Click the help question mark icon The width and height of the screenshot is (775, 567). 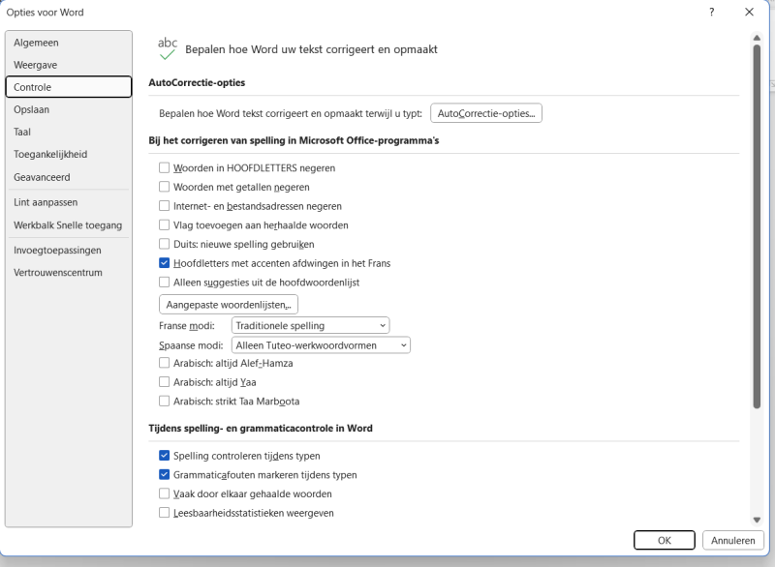[x=712, y=13]
